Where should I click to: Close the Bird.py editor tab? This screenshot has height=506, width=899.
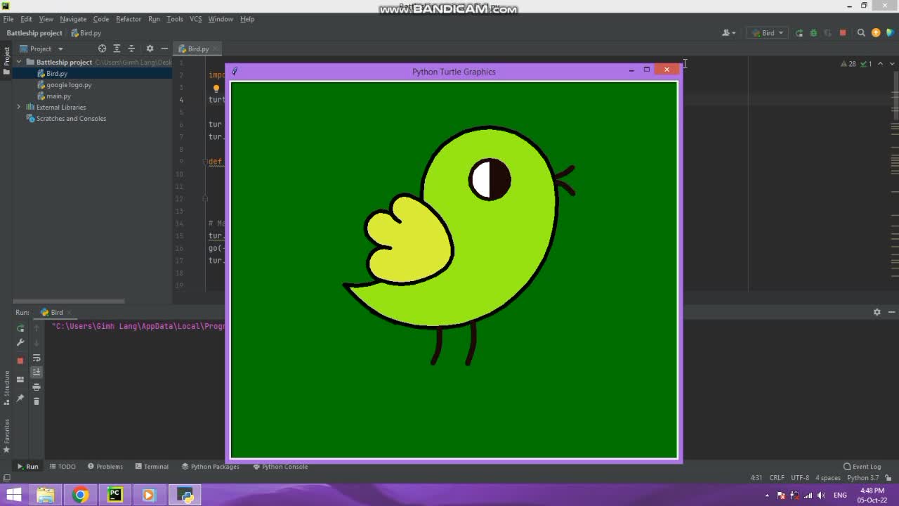tap(216, 49)
